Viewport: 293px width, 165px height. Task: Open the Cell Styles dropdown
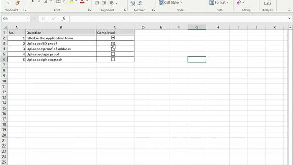(170, 2)
